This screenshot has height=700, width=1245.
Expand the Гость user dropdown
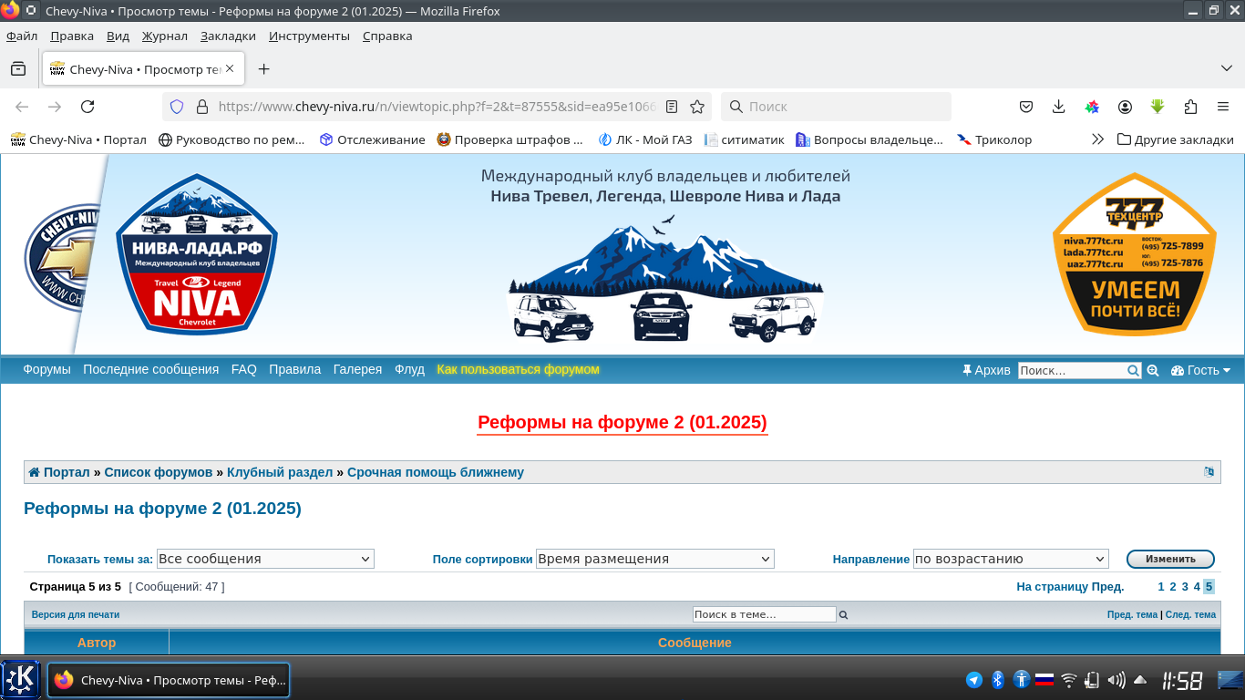pyautogui.click(x=1200, y=370)
